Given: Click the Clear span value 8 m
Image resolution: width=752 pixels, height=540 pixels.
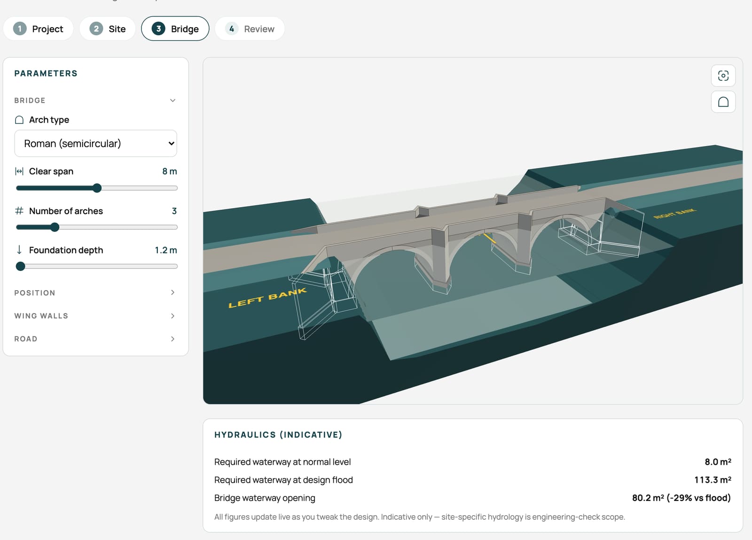Looking at the screenshot, I should point(170,171).
